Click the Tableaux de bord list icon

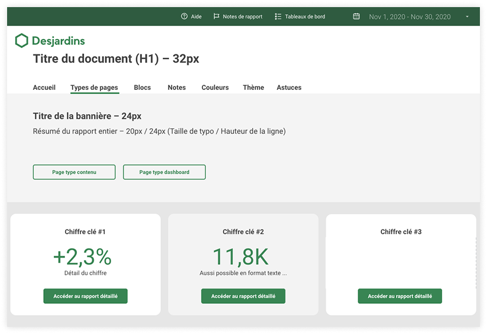click(278, 17)
